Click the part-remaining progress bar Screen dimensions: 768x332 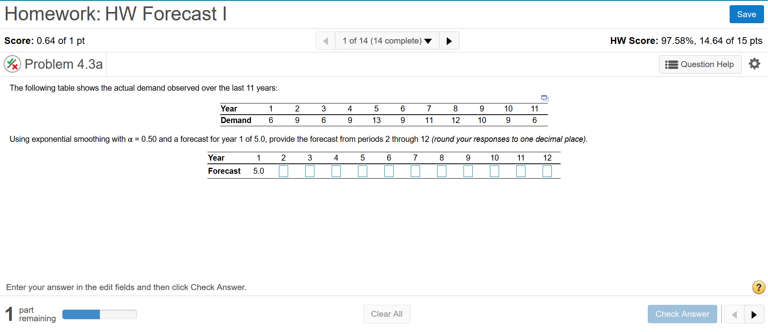99,314
